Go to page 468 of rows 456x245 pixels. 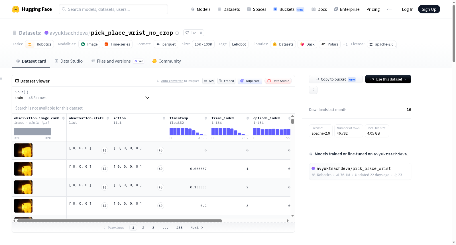[179, 228]
